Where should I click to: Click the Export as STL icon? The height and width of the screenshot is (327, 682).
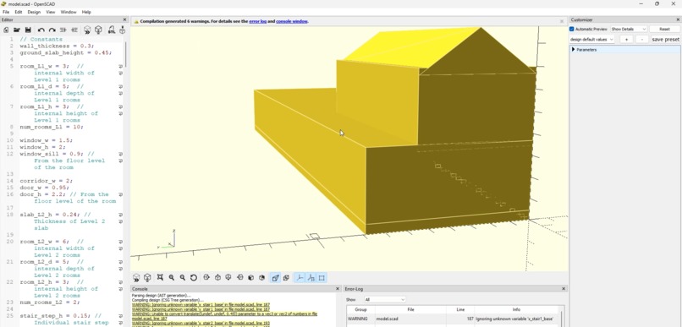coord(112,30)
